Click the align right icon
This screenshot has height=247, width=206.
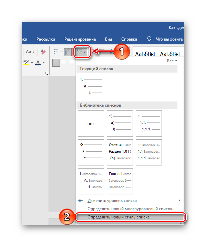point(71,63)
